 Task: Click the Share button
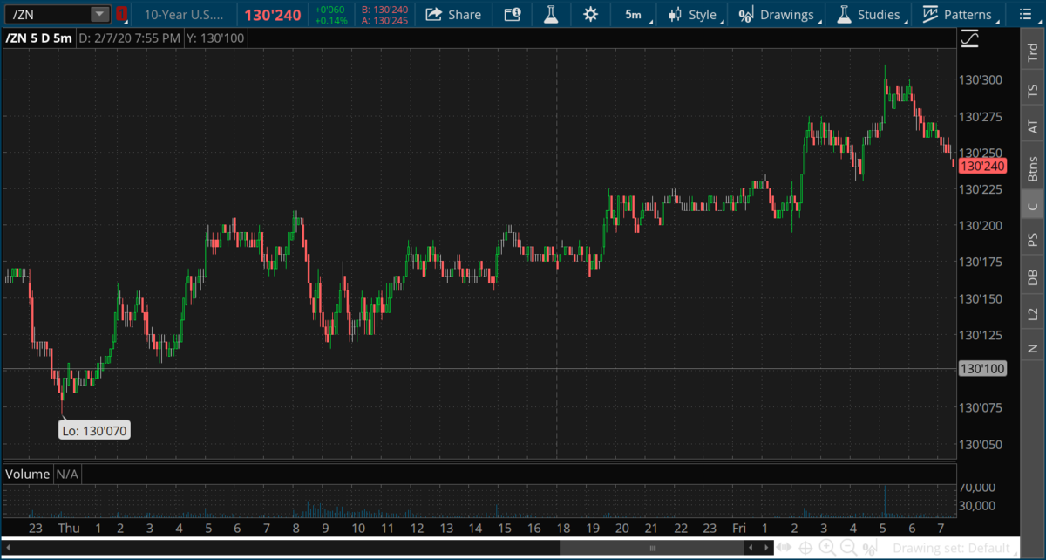coord(453,14)
